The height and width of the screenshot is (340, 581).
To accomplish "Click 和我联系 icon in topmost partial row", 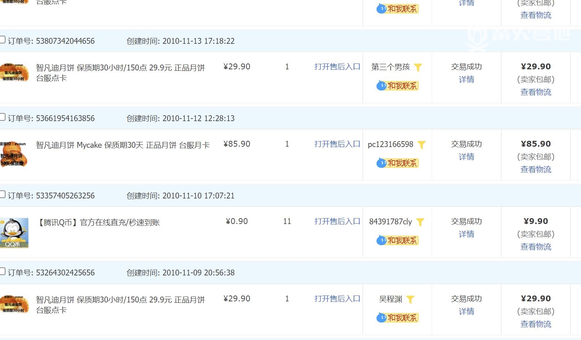I will 397,9.
